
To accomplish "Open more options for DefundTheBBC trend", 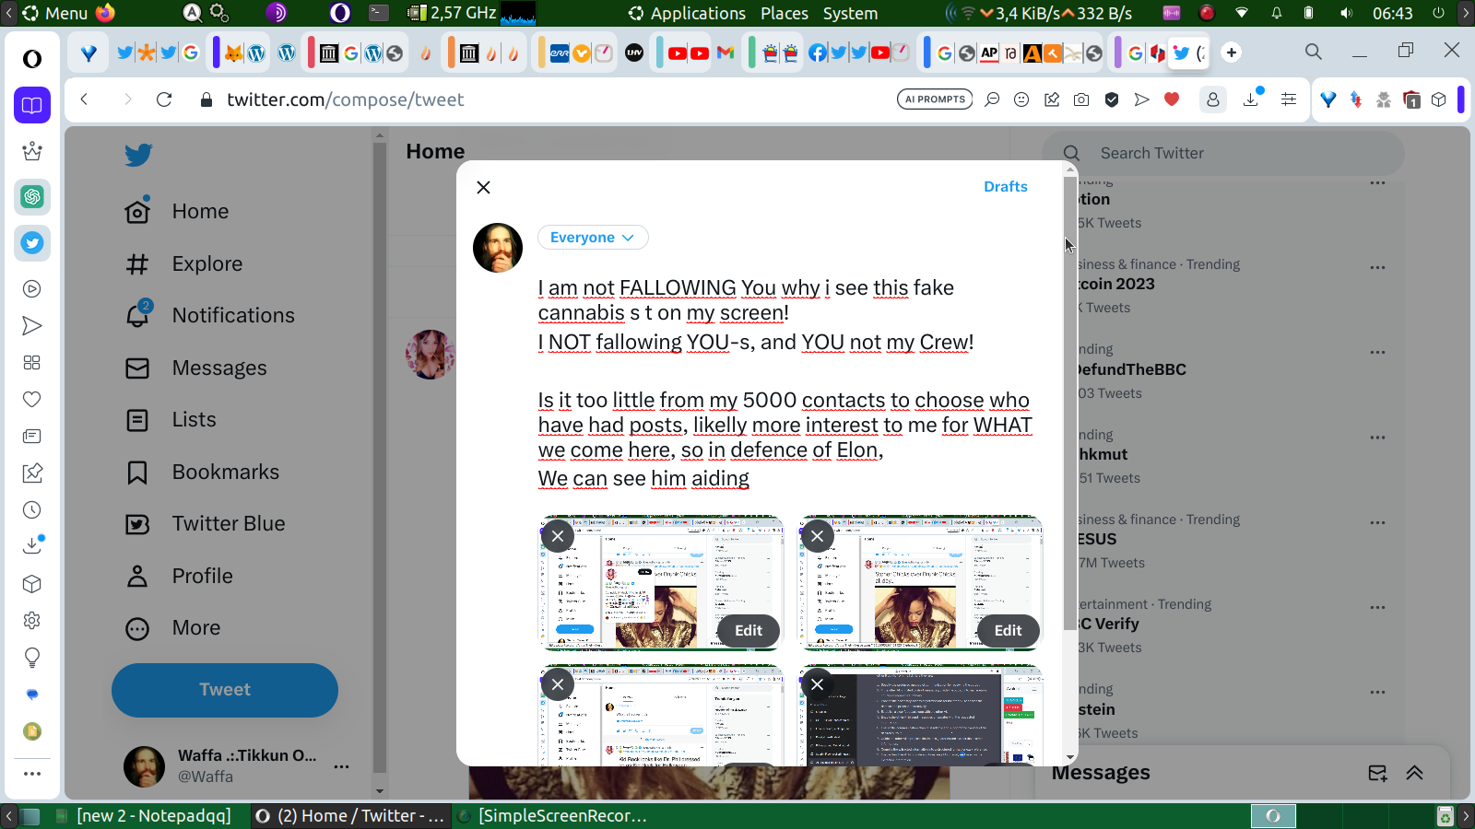I will pyautogui.click(x=1377, y=352).
